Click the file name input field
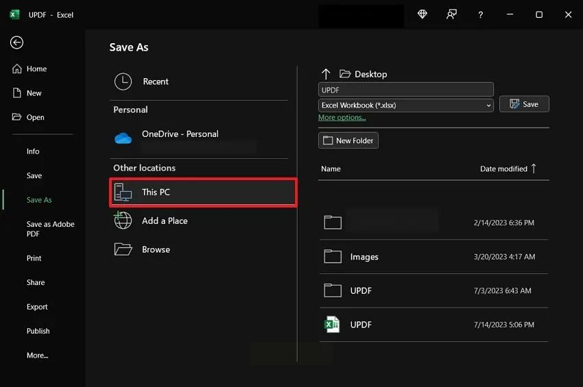Viewport: 583px width, 387px height. click(x=405, y=90)
